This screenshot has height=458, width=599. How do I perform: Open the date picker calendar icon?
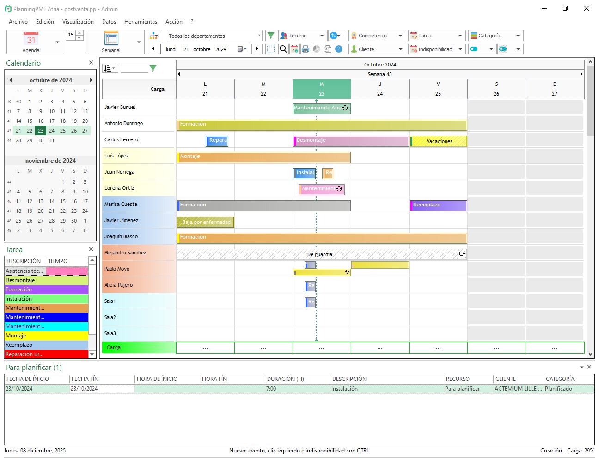[242, 49]
